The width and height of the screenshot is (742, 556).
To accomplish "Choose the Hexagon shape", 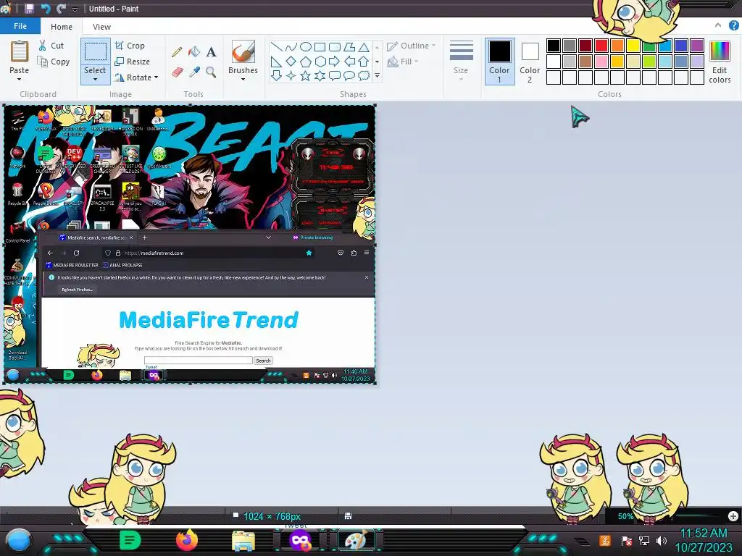I will (320, 62).
